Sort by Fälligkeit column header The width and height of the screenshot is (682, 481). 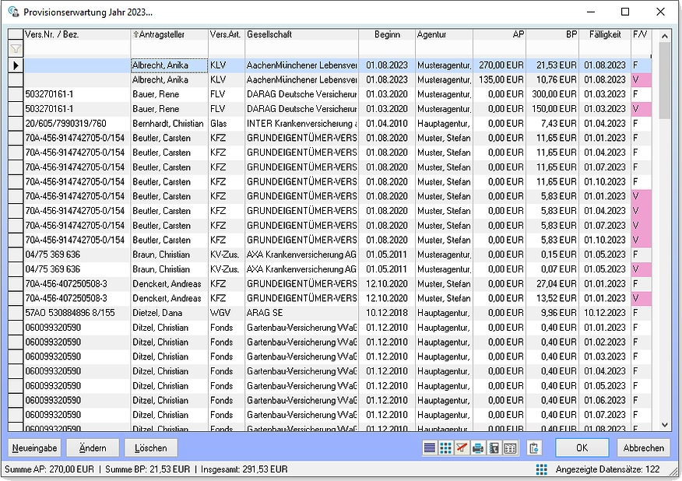pyautogui.click(x=605, y=34)
